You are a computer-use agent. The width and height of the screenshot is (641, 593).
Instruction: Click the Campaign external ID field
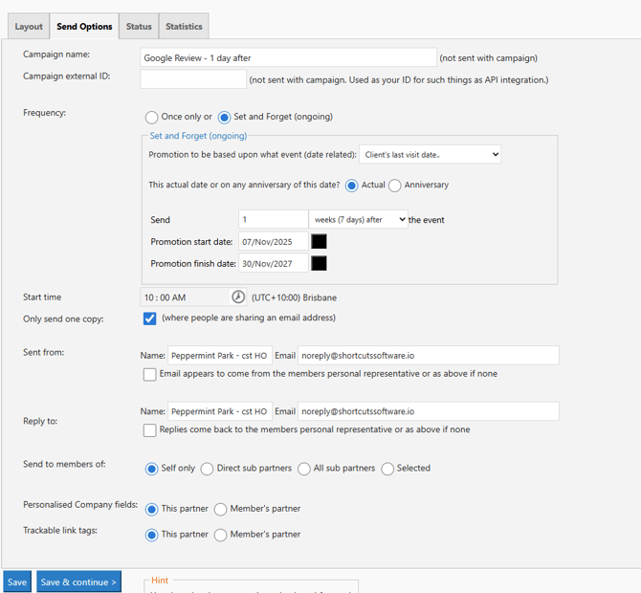pyautogui.click(x=192, y=79)
